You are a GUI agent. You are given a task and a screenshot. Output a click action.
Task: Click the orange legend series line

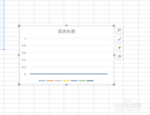pos(50,81)
